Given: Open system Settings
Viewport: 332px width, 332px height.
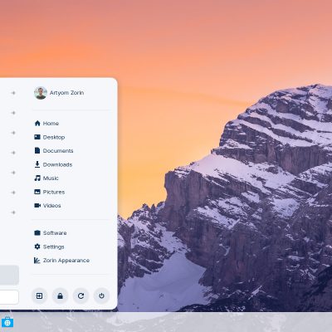Looking at the screenshot, I should point(49,247).
